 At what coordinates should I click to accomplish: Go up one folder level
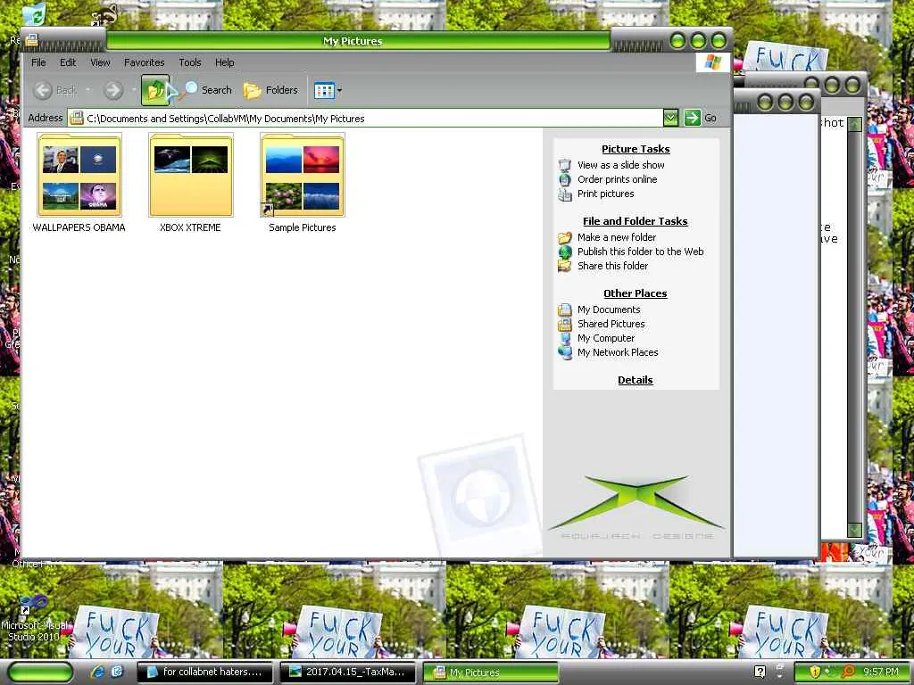[155, 90]
